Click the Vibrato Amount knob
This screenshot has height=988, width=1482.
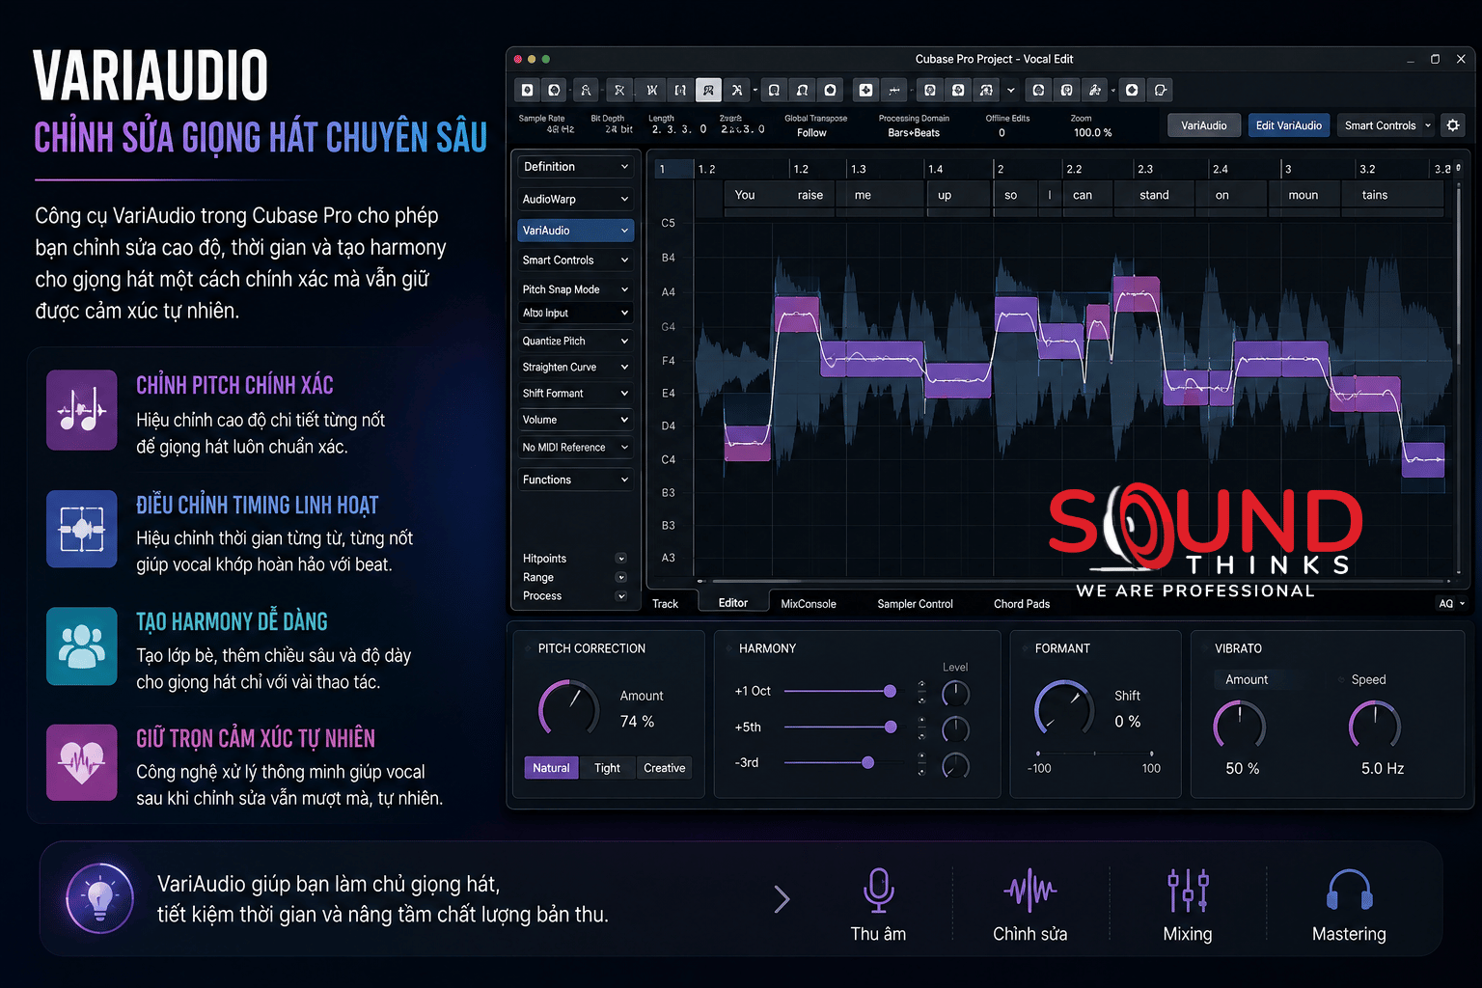click(x=1240, y=726)
